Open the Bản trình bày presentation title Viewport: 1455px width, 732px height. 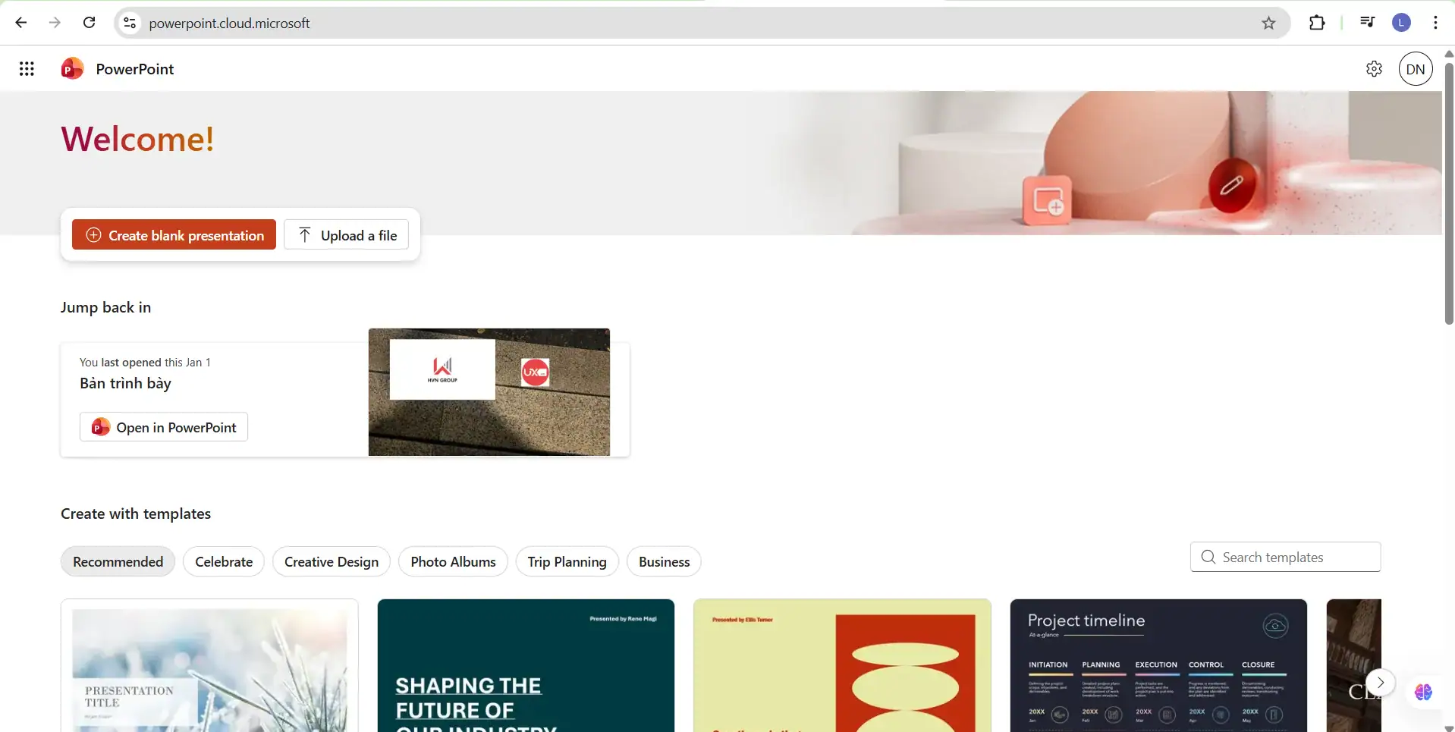[126, 383]
